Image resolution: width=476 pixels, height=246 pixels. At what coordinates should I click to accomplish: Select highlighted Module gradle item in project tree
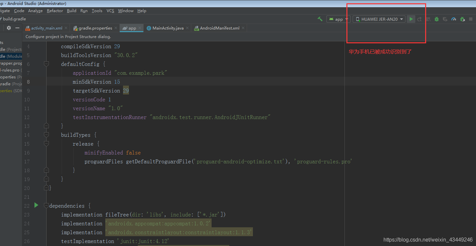[x=11, y=56]
